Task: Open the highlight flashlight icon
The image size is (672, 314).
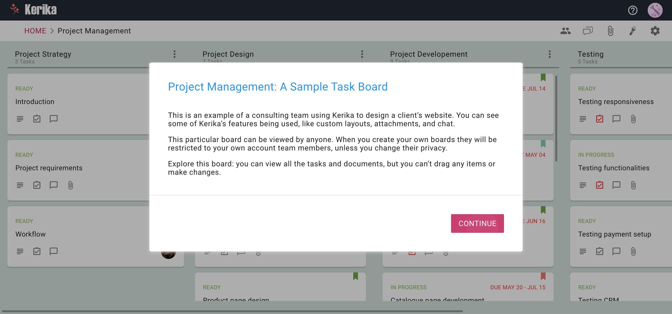Action: 632,31
